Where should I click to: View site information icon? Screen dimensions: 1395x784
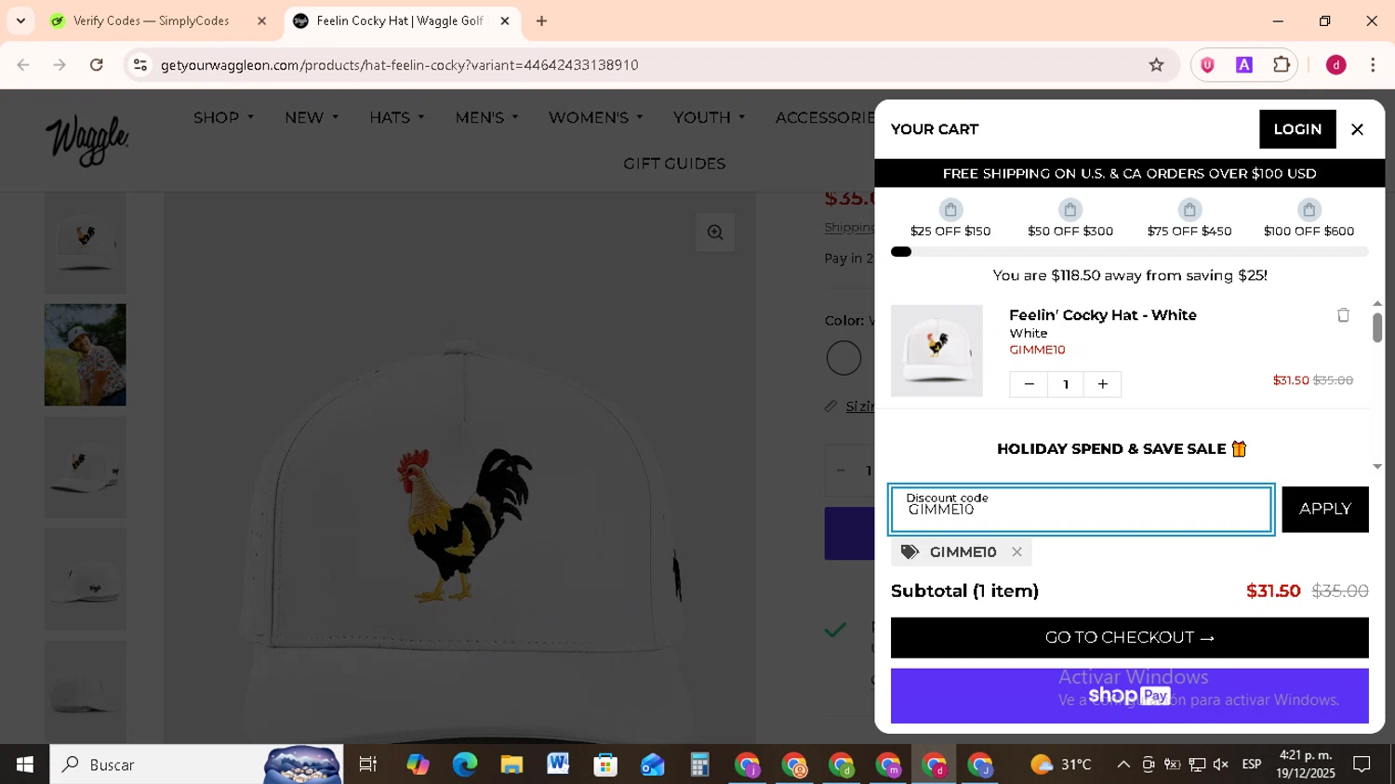pyautogui.click(x=140, y=65)
